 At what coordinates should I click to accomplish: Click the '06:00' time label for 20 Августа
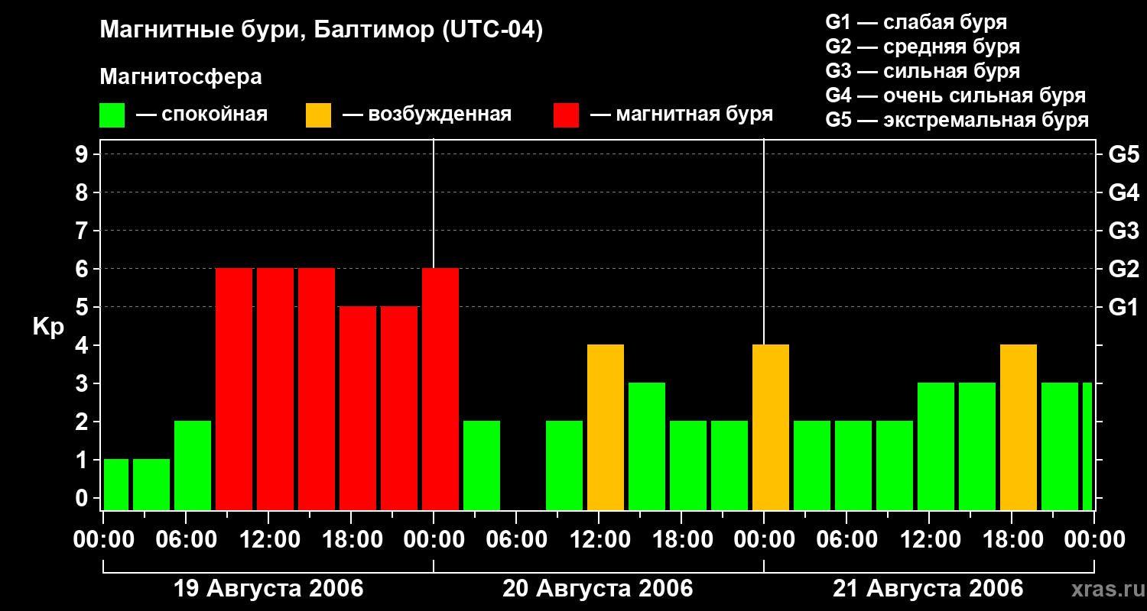(x=515, y=540)
